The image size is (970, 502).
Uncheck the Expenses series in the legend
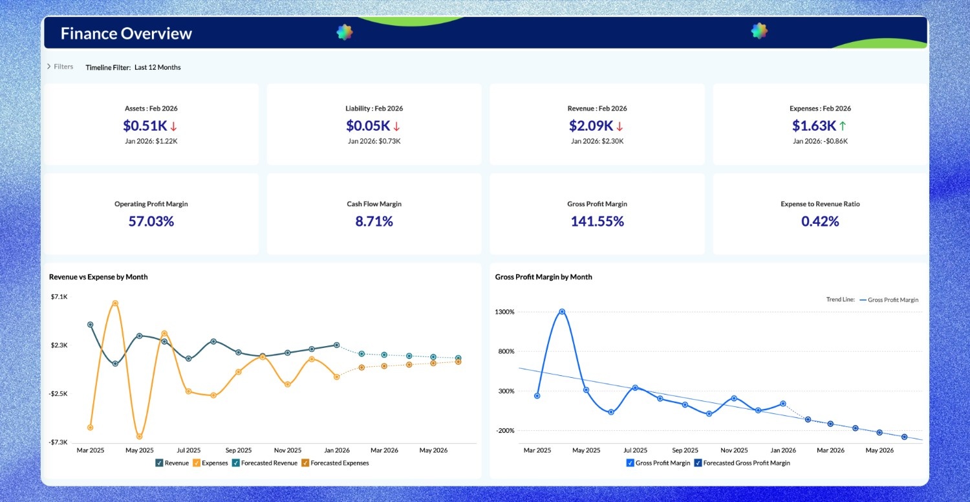196,463
